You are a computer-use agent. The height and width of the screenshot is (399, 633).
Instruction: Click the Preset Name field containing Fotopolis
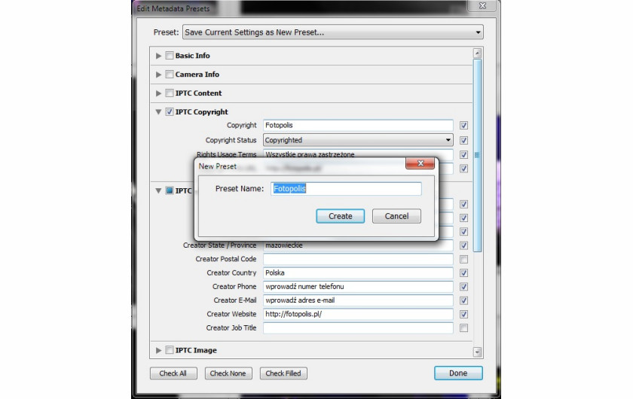pos(346,188)
